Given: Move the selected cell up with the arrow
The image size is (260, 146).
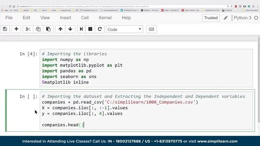Looking at the screenshot, I should pos(61,29).
